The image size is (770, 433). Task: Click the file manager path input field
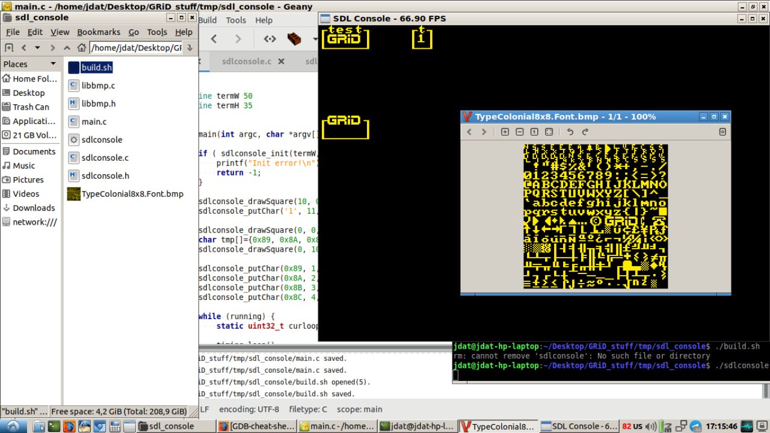[x=136, y=48]
